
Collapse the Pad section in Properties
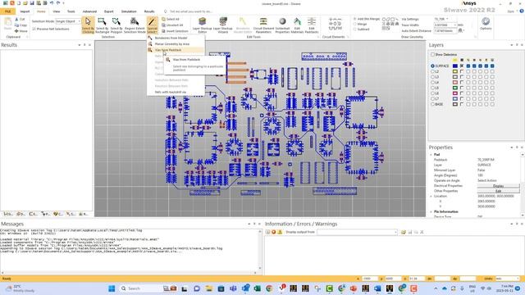click(431, 155)
